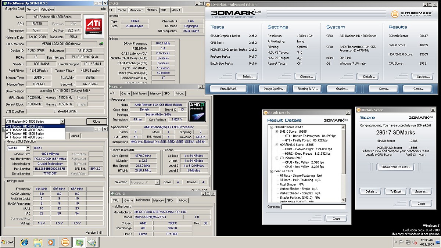
Task: Click the ATI Radeon logo in GPU-Z
Action: [x=94, y=26]
